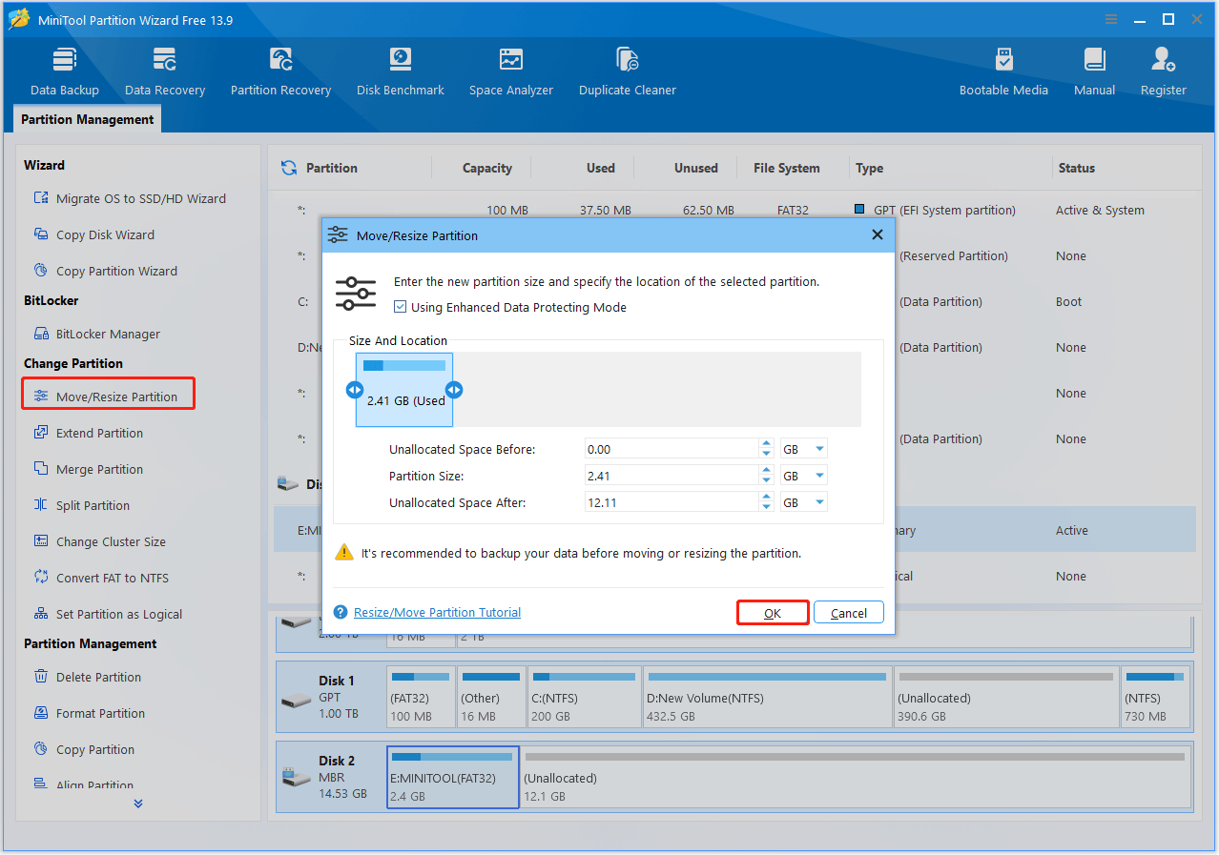Focus the Partition Size input field
Screen dimensions: 1219x855
point(672,476)
